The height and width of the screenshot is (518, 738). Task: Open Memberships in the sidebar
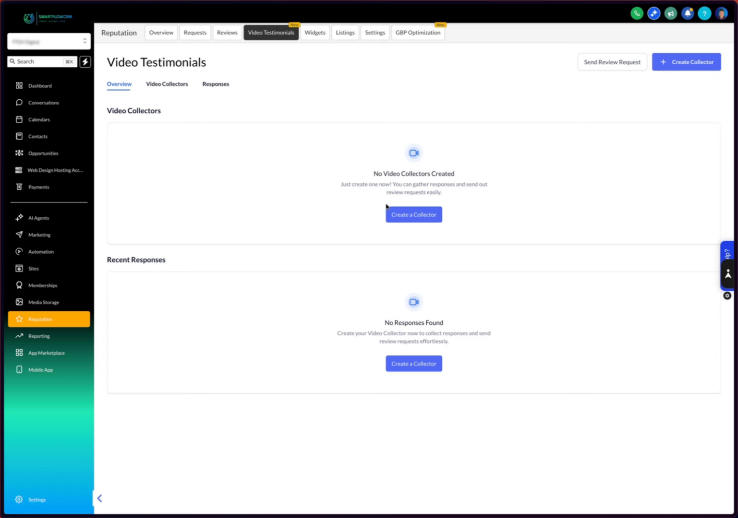48,285
